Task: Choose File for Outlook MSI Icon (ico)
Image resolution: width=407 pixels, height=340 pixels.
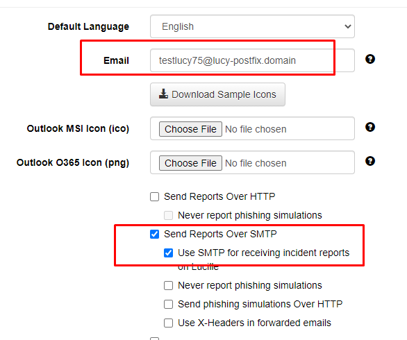Action: pos(190,129)
